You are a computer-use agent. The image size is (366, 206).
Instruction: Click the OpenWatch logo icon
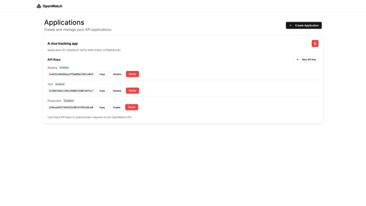39,6
